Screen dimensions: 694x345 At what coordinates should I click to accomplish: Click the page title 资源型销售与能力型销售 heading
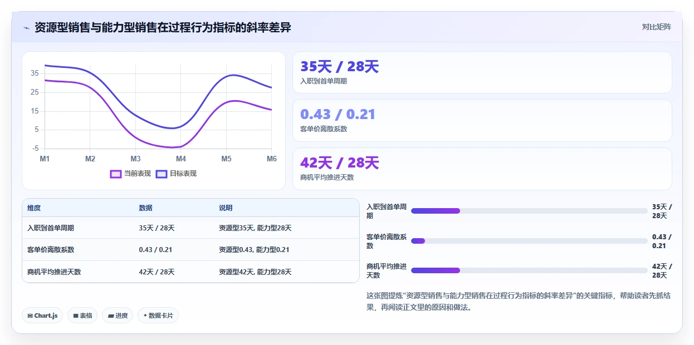(x=163, y=27)
